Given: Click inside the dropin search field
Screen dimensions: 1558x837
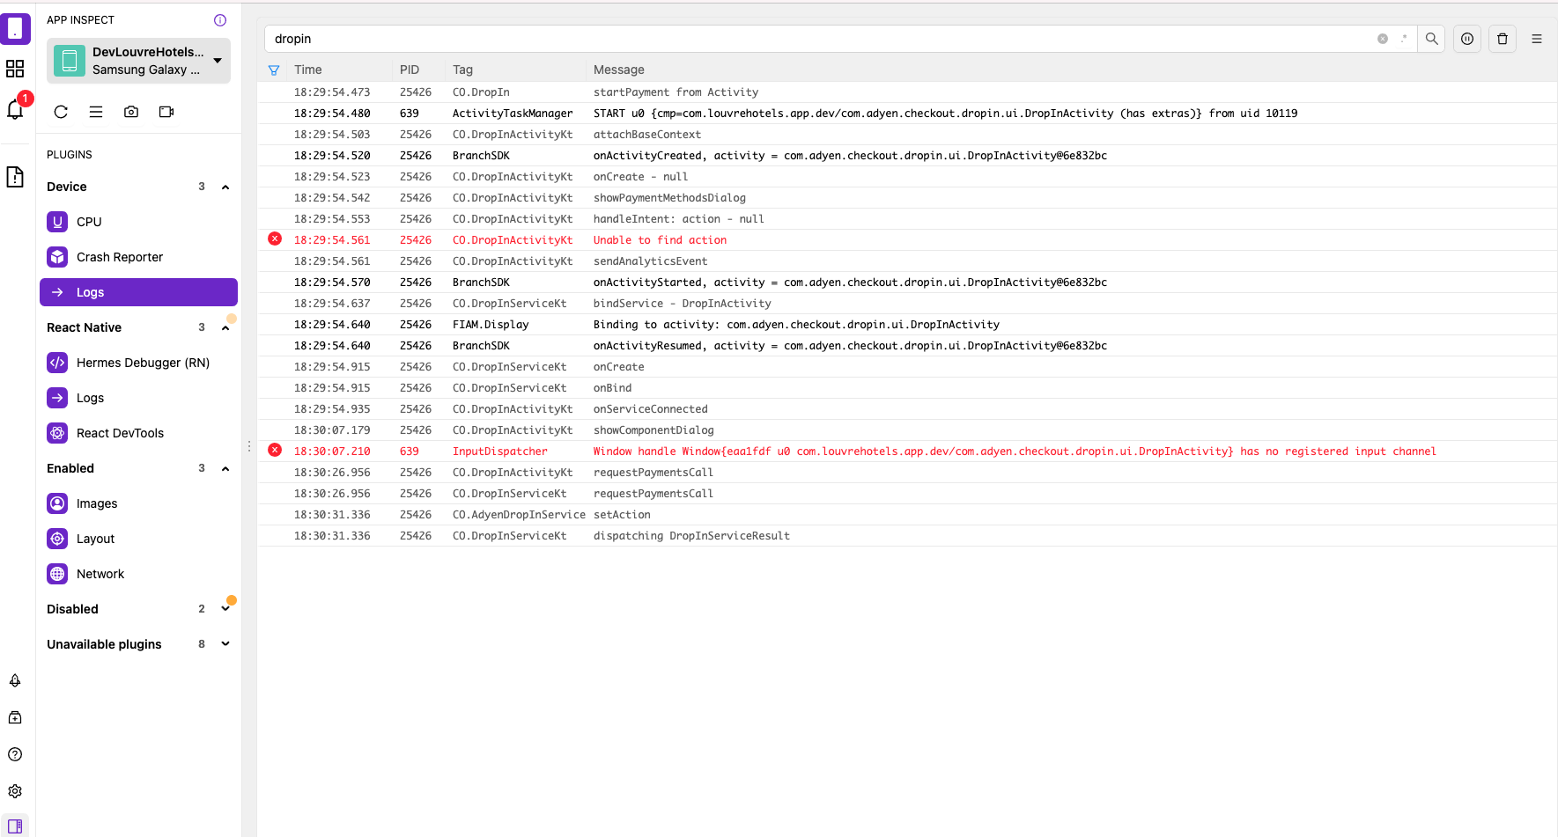Looking at the screenshot, I should [617, 39].
